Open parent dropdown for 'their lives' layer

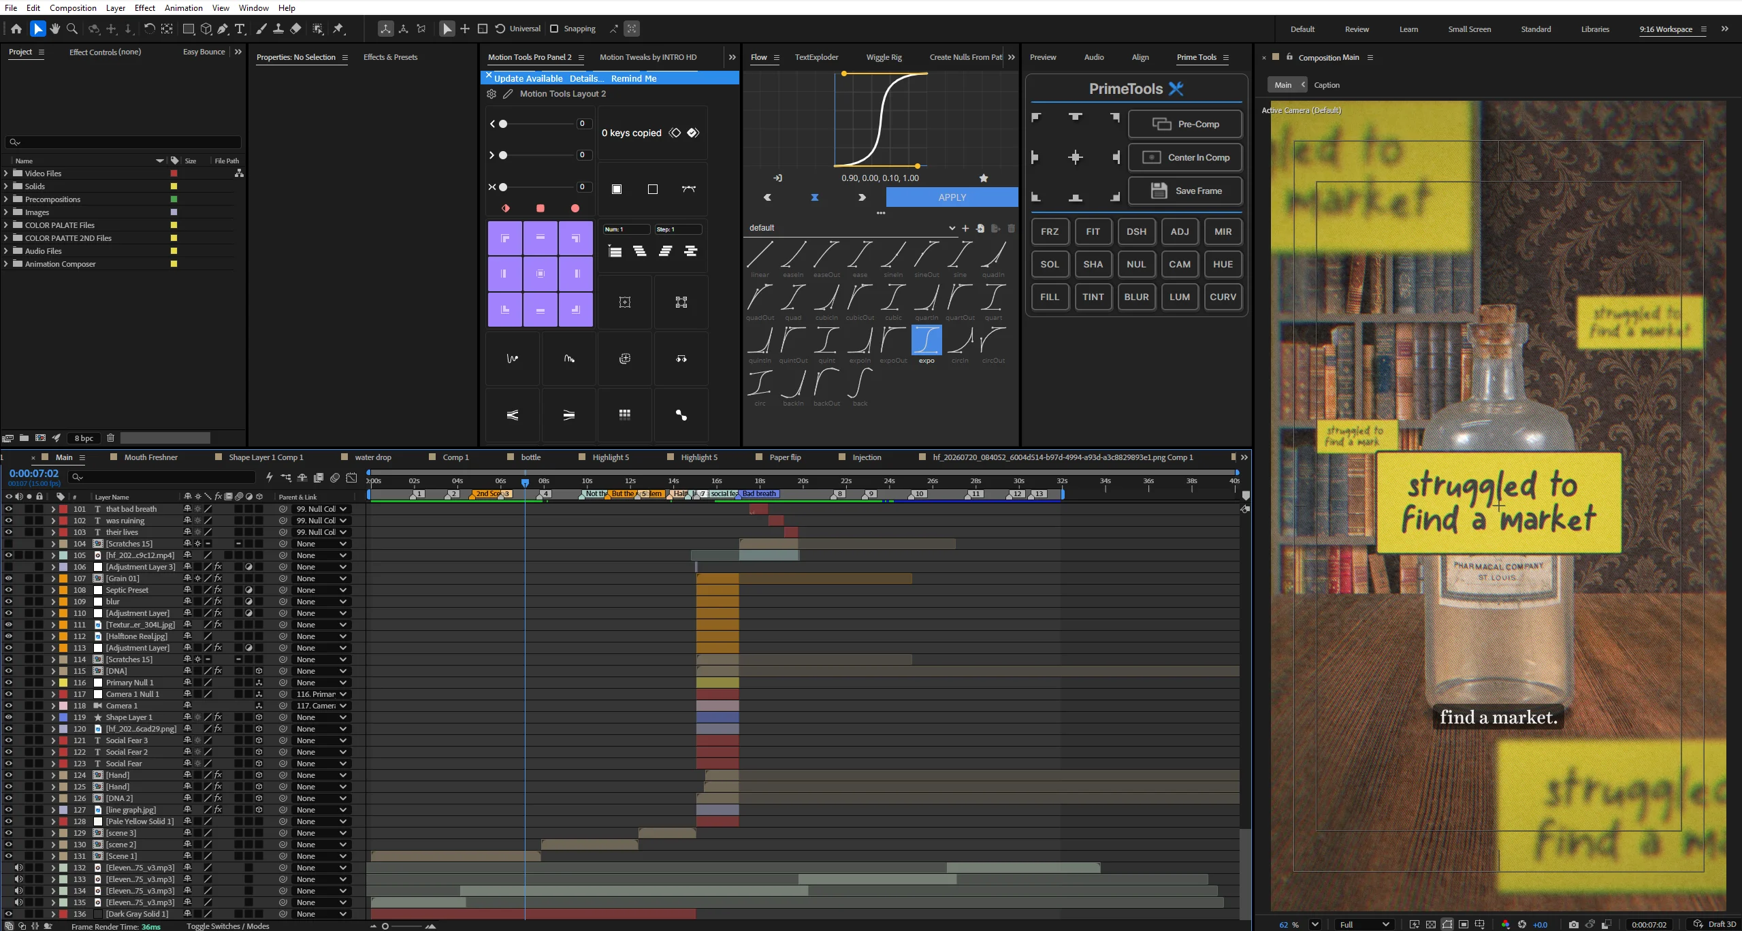(x=322, y=532)
